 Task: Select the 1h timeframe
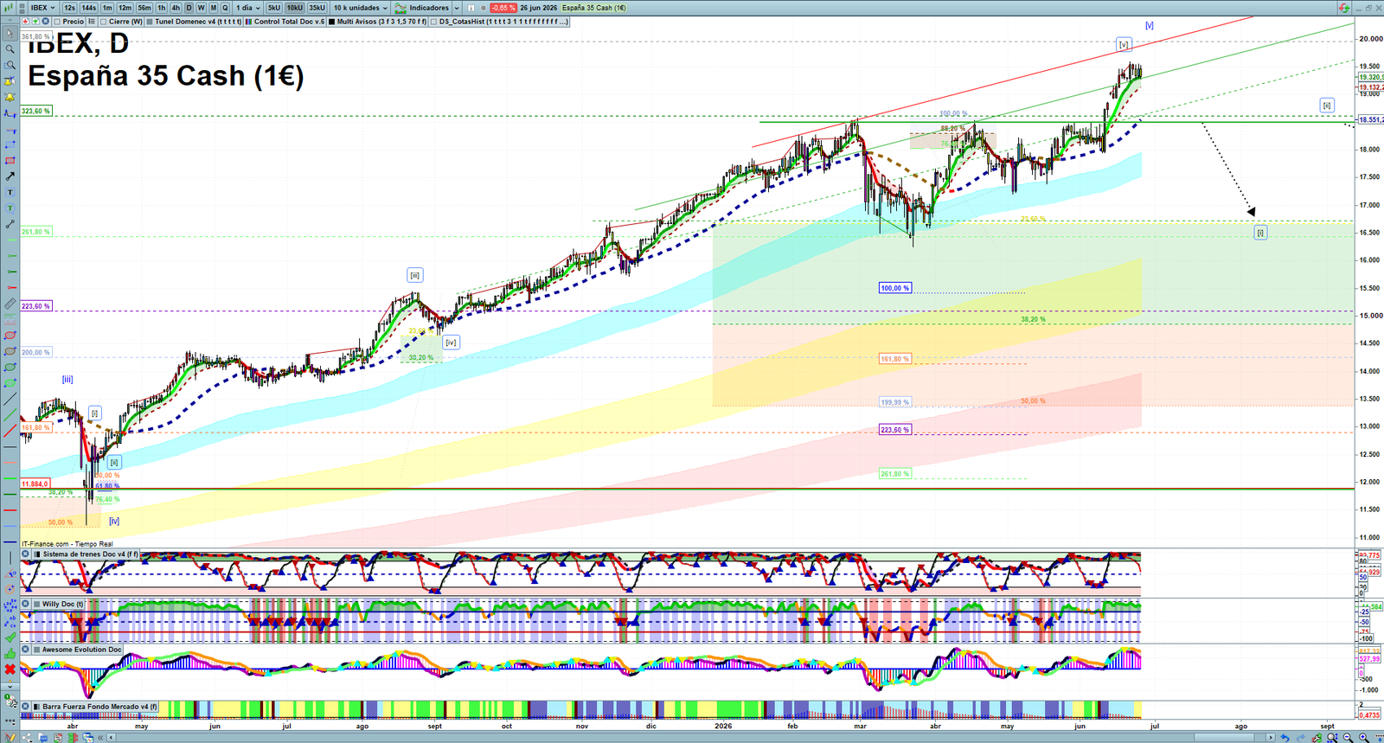point(162,8)
